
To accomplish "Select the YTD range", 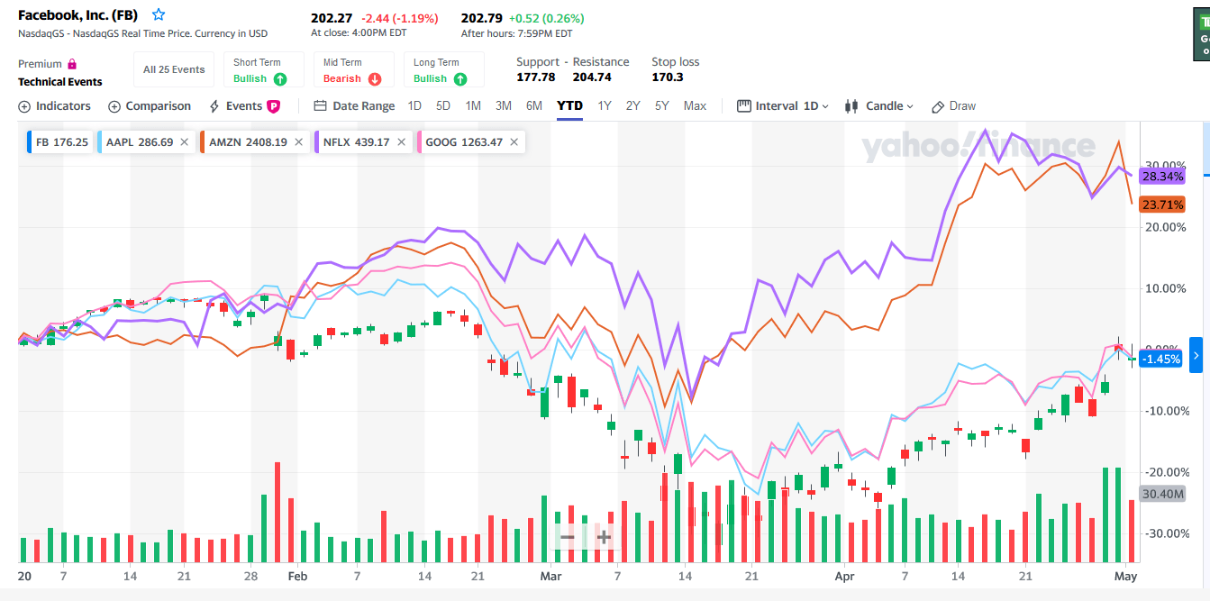I will pos(569,106).
